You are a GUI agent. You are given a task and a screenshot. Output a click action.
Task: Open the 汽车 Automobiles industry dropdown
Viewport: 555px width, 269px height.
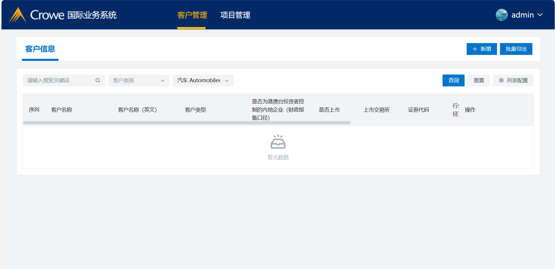tap(203, 80)
